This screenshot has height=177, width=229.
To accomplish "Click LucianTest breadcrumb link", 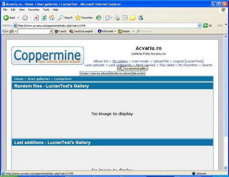I will coord(63,79).
